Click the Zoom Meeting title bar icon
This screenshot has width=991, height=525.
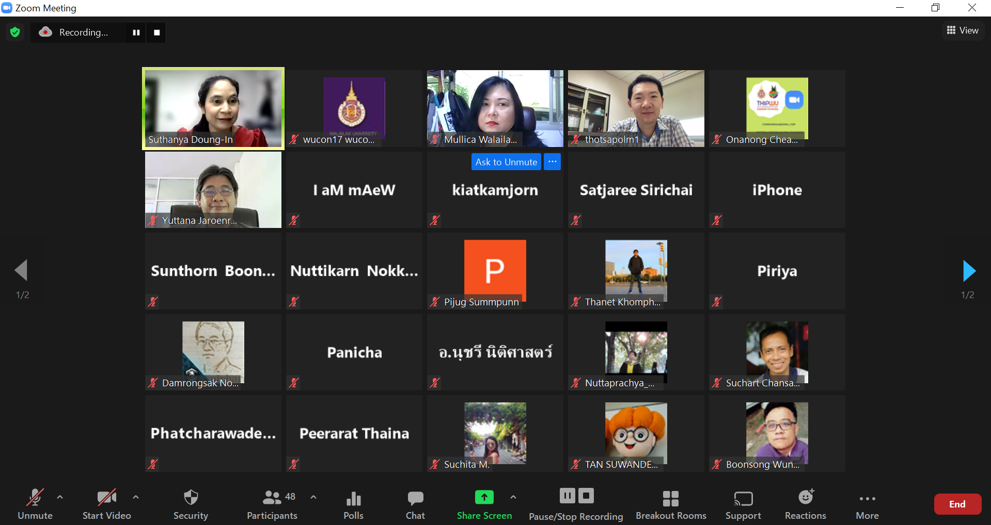(x=7, y=8)
